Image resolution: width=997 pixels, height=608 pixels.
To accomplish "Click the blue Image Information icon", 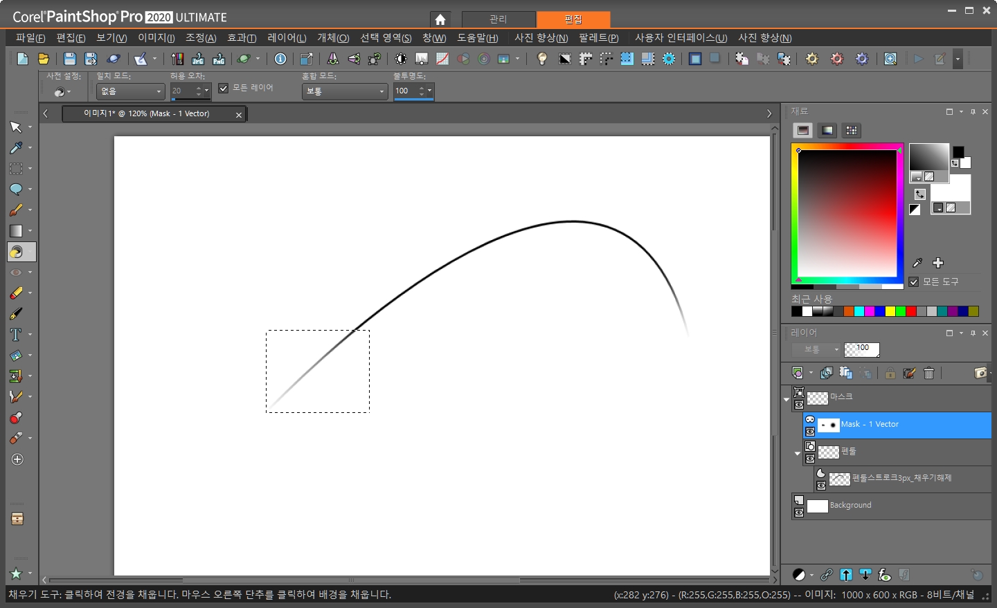I will tap(280, 59).
